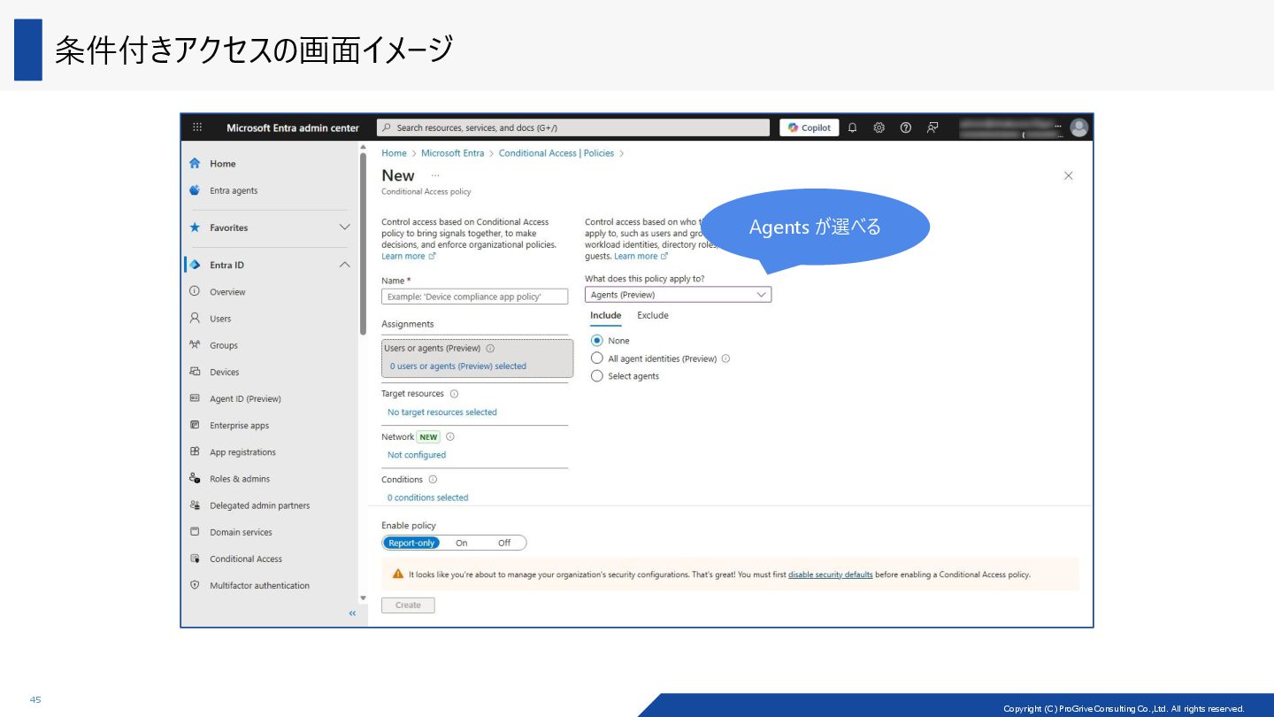The width and height of the screenshot is (1274, 717).
Task: Click the Entra ID diamond icon
Action: click(195, 265)
